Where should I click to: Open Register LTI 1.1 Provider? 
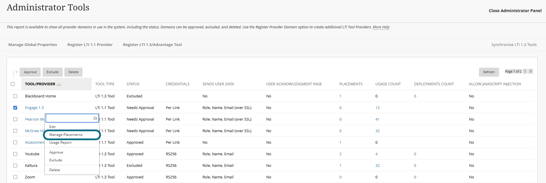pos(90,45)
